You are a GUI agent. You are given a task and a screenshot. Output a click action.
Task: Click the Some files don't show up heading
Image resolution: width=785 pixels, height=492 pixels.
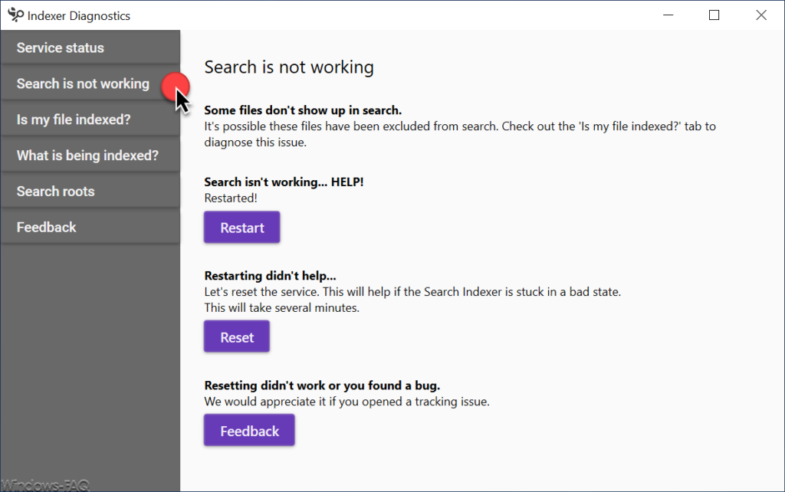tap(303, 110)
